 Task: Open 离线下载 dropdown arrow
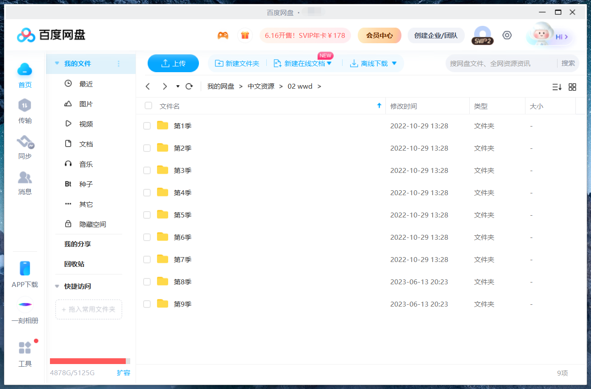click(x=394, y=63)
